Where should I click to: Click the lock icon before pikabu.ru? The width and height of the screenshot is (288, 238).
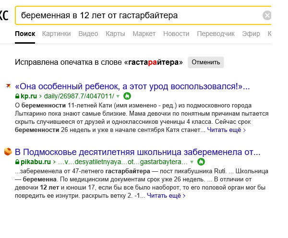(17, 161)
